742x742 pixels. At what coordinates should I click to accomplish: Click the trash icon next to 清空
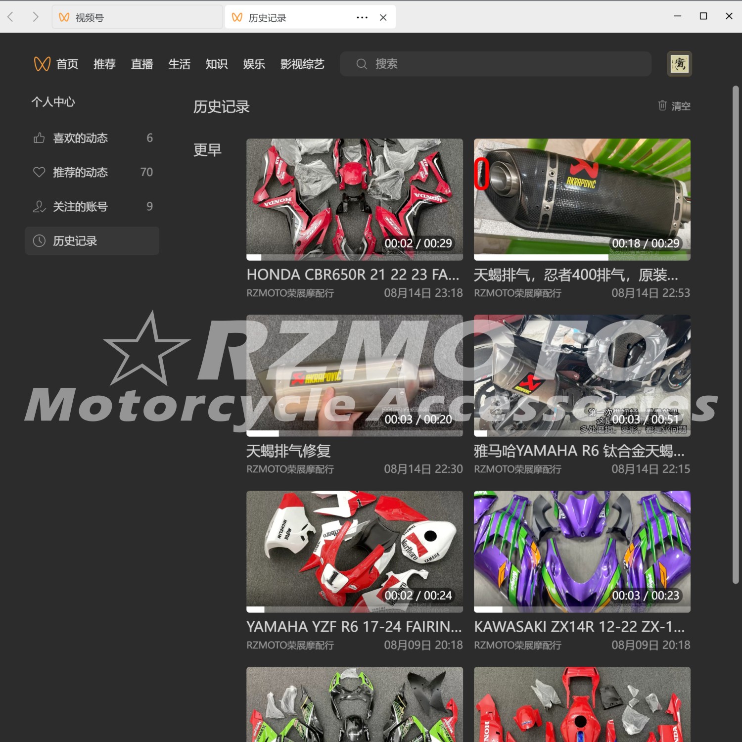662,105
